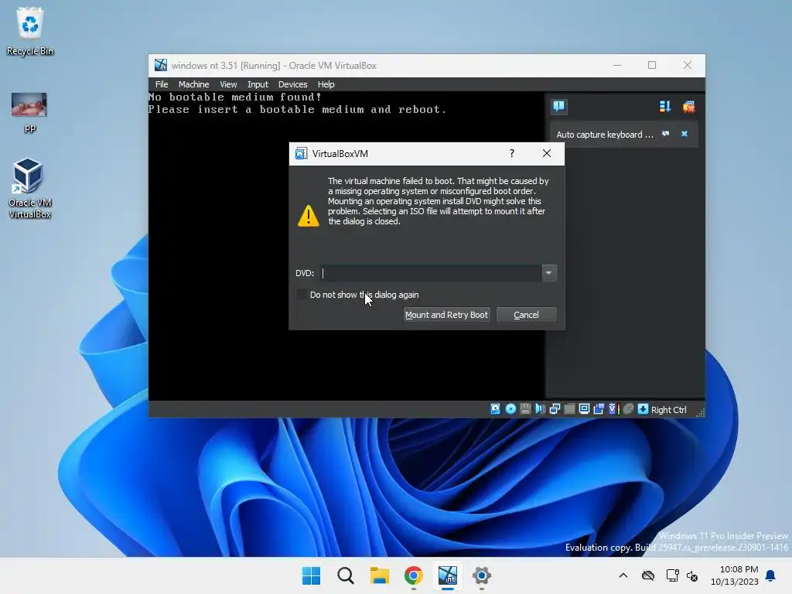This screenshot has width=792, height=594.
Task: Open taskbar Search
Action: (346, 575)
